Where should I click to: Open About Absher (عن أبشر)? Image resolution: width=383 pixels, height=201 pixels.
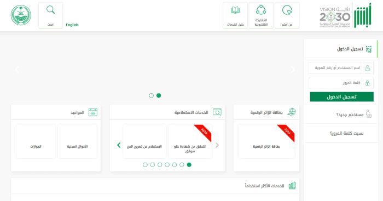287,15
